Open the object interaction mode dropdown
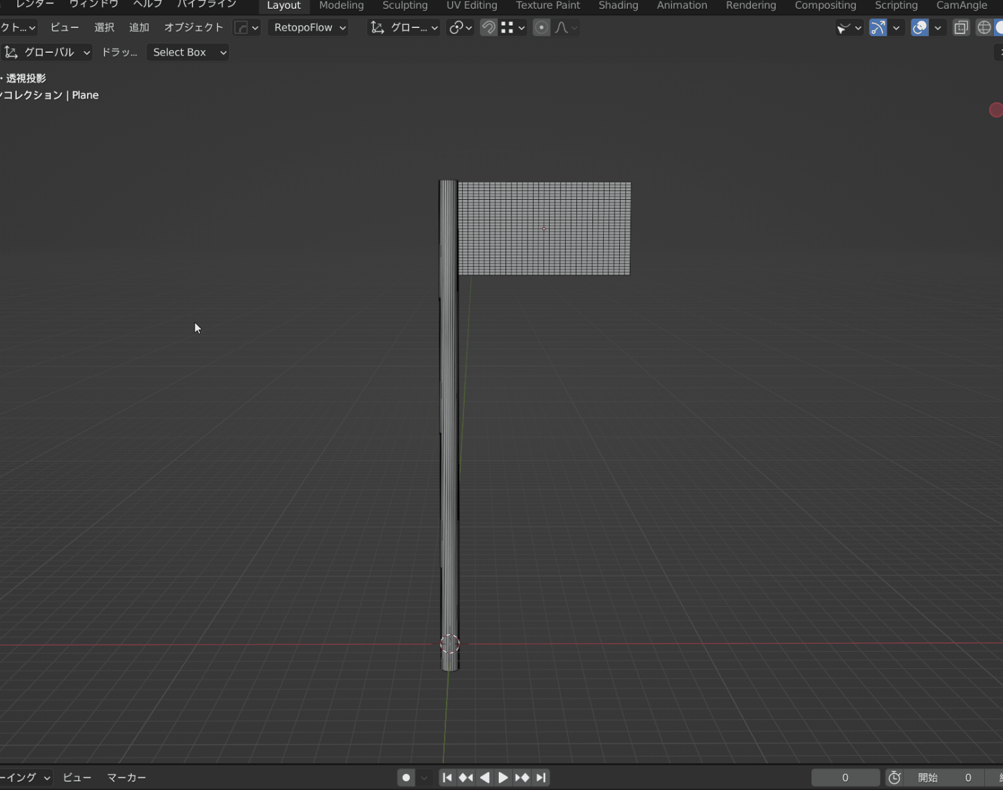Image resolution: width=1003 pixels, height=790 pixels. [19, 27]
